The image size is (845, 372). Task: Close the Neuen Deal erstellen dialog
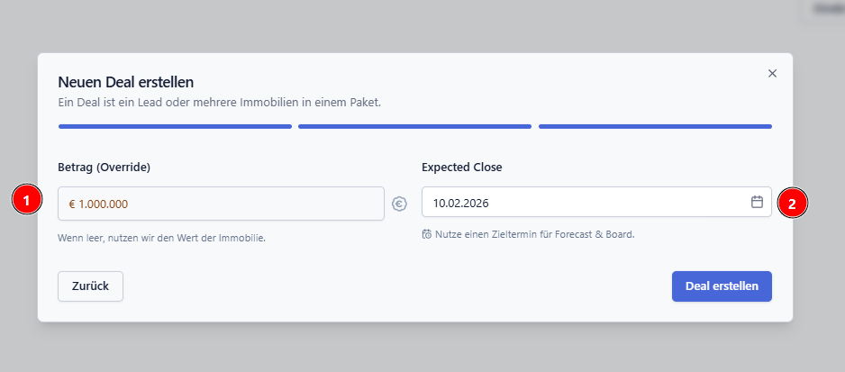point(772,73)
